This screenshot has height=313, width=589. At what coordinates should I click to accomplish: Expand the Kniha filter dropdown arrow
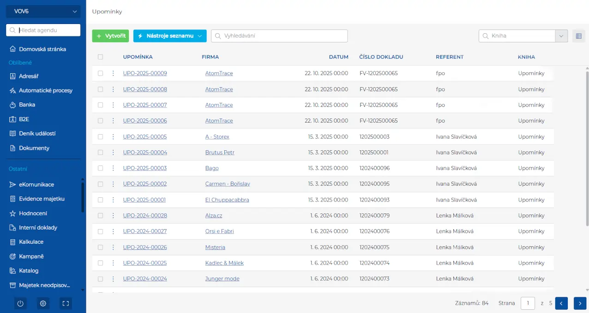pyautogui.click(x=561, y=36)
